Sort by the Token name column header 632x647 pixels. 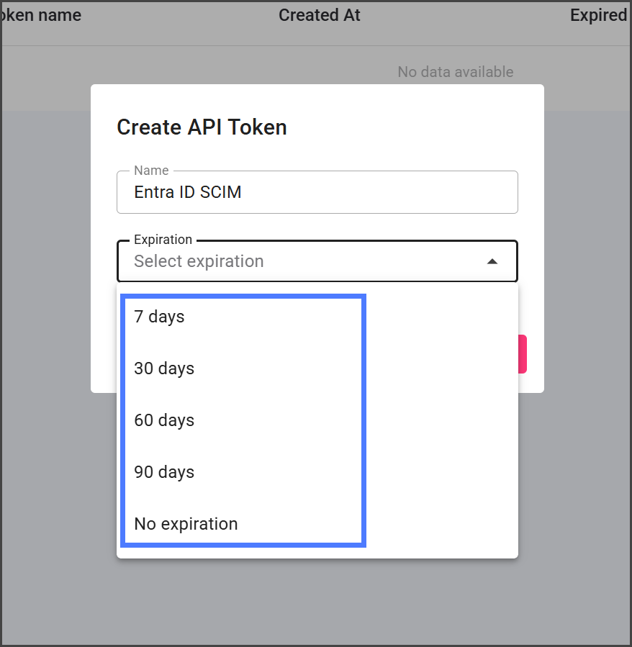pos(41,15)
